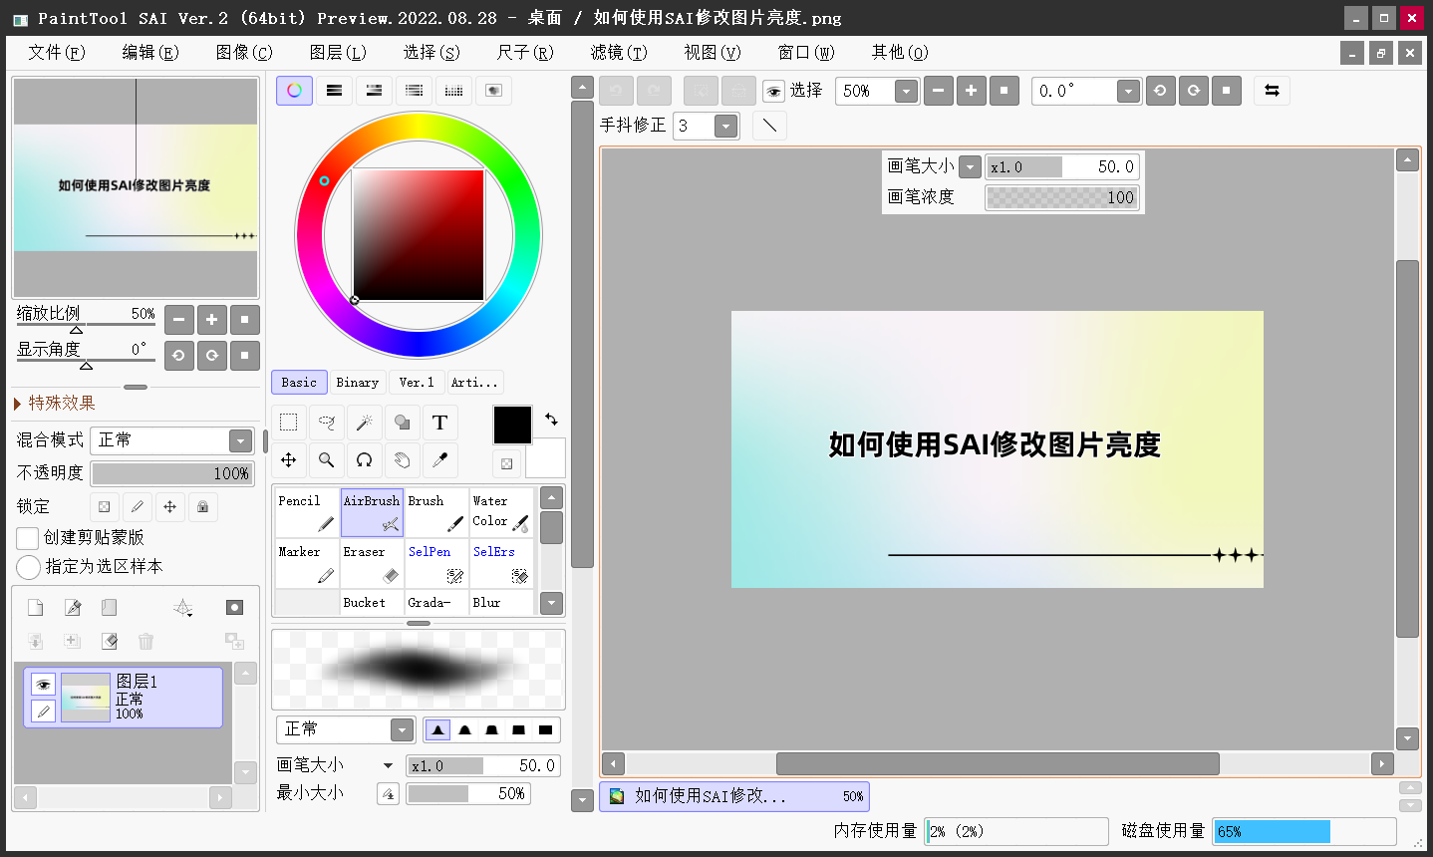Open the brush blending mode 正常 dropdown
This screenshot has height=857, width=1433.
[x=402, y=729]
